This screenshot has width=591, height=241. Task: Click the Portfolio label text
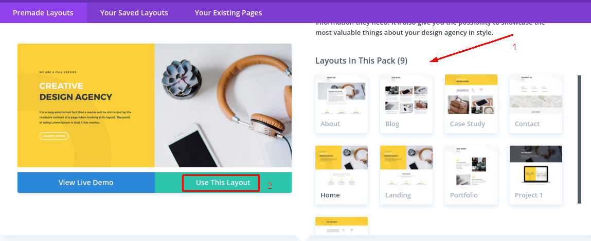point(463,195)
